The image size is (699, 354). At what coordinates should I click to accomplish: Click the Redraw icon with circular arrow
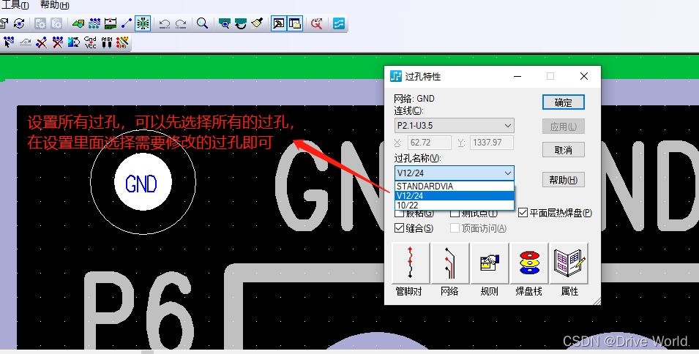click(x=241, y=23)
